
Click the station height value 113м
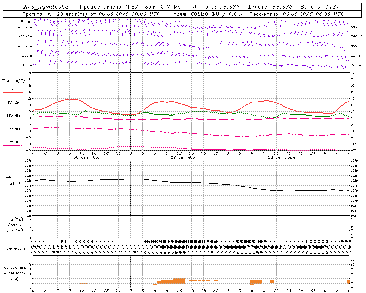332,7
